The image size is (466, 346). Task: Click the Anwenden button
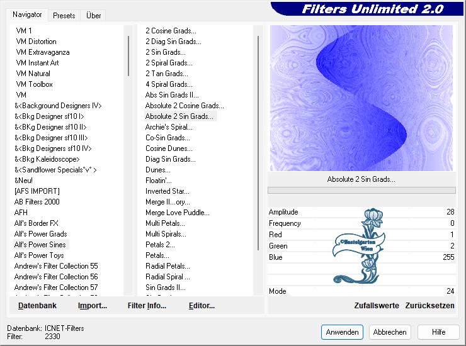coord(342,332)
